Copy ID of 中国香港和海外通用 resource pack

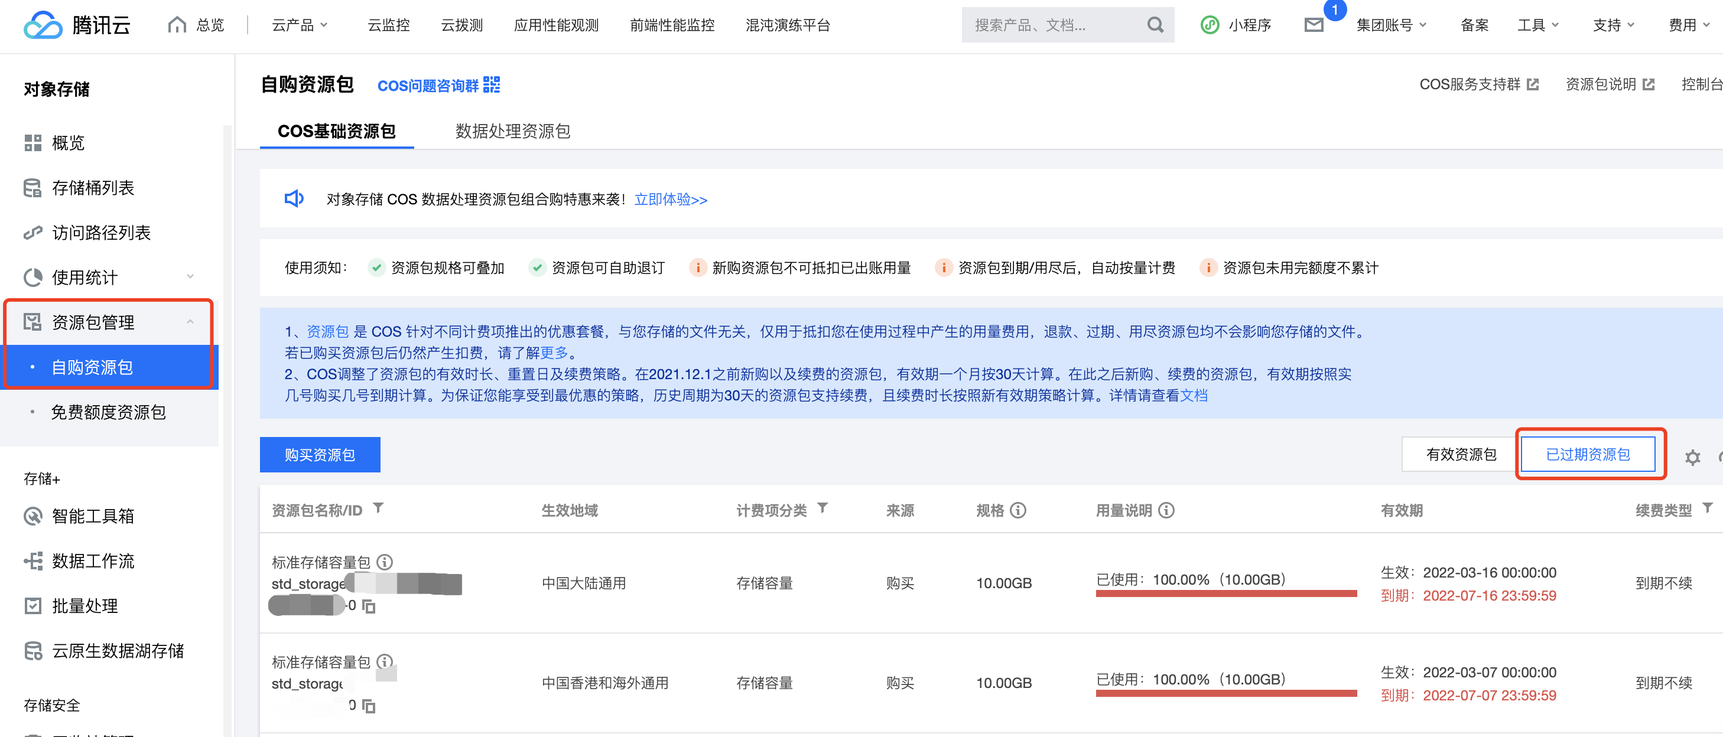(369, 706)
